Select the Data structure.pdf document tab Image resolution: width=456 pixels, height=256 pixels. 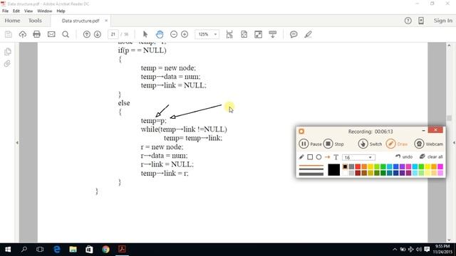(81, 21)
